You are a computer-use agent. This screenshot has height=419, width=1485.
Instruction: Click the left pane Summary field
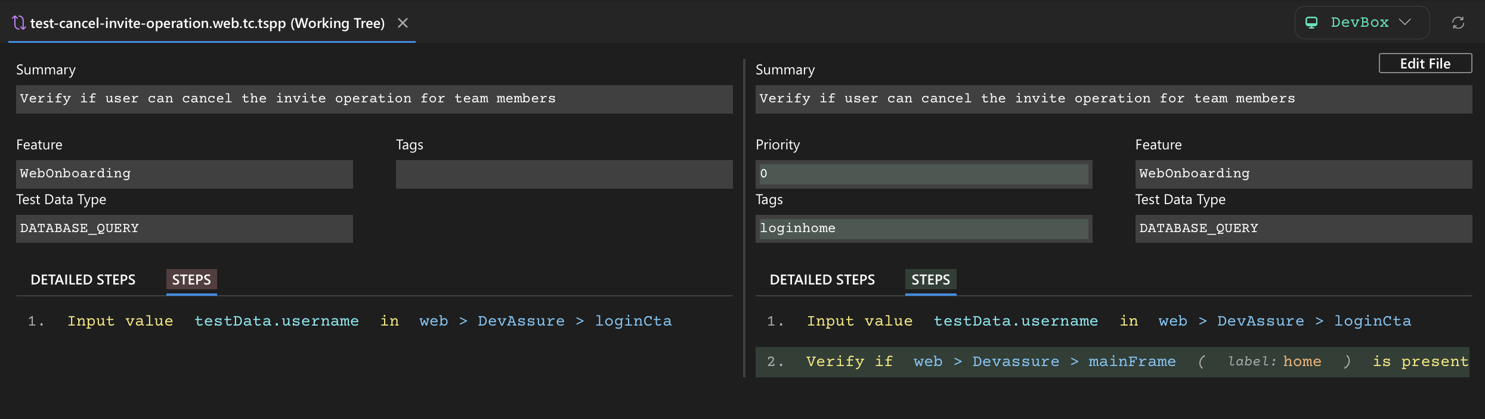tap(374, 99)
